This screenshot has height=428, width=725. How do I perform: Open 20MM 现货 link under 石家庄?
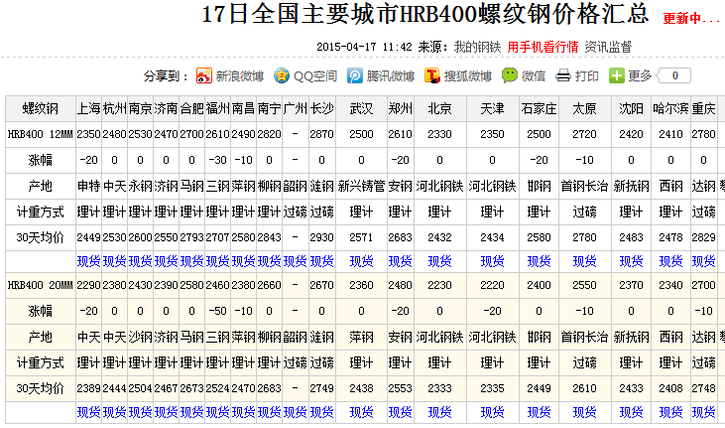point(539,413)
